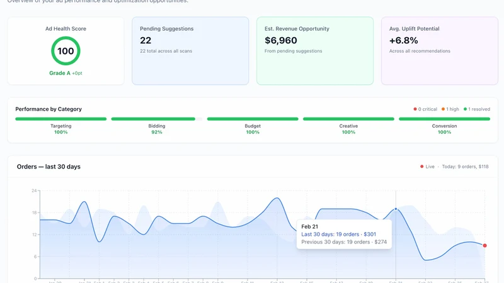
Task: Open the Est. Revenue Opportunity card
Action: tap(315, 51)
